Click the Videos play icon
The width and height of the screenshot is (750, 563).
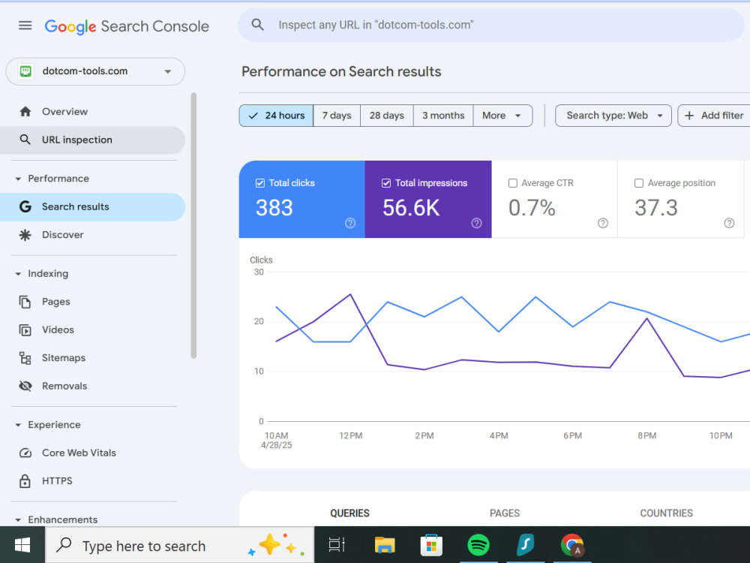pos(25,330)
